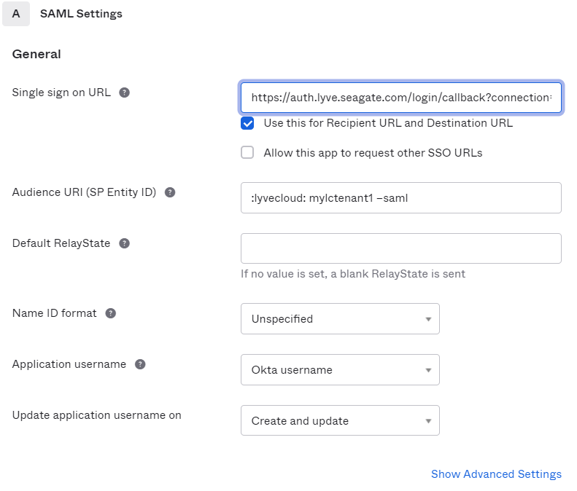
Task: Open 'Update application username on' dropdown
Action: [340, 421]
